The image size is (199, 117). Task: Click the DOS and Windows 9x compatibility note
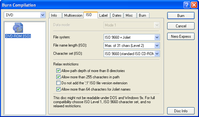tap(104, 102)
